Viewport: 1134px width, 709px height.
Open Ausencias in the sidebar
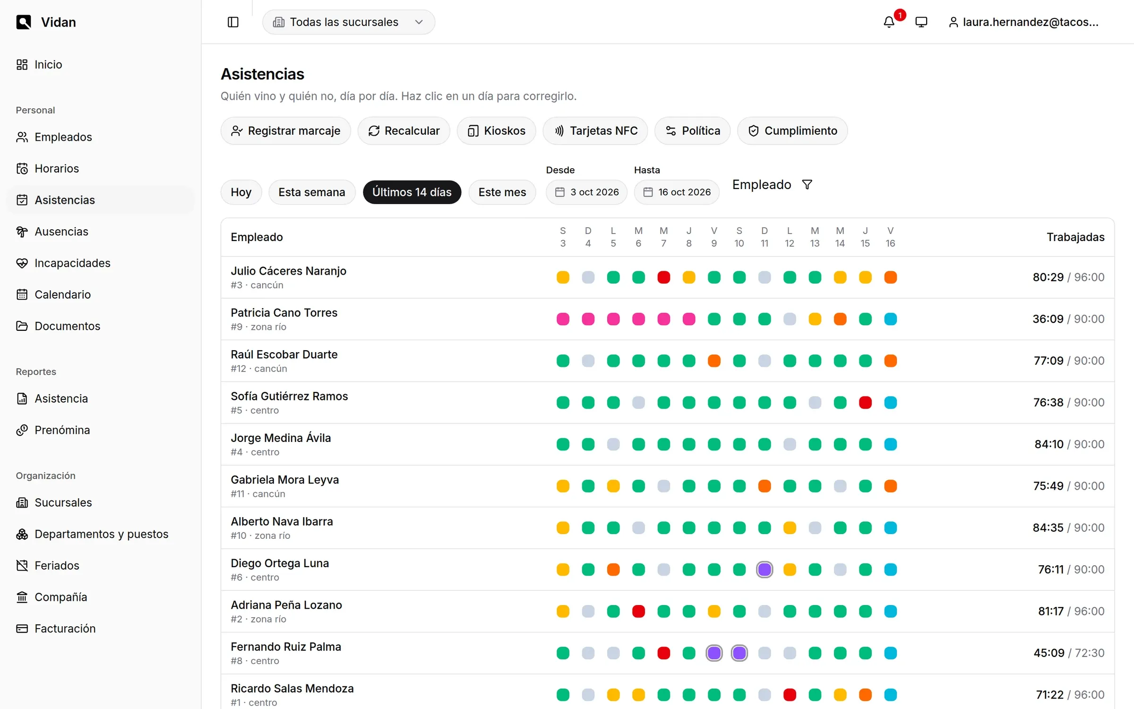100,232
